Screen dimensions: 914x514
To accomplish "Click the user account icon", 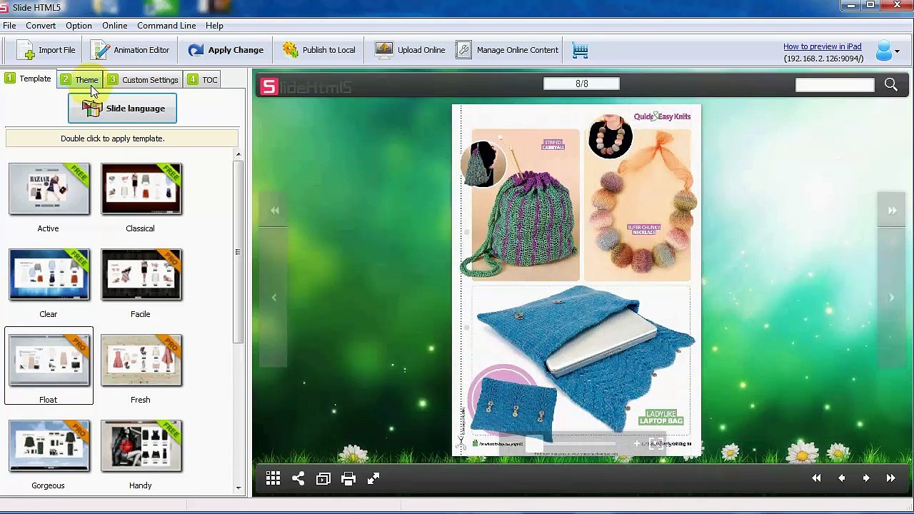I will pyautogui.click(x=884, y=51).
